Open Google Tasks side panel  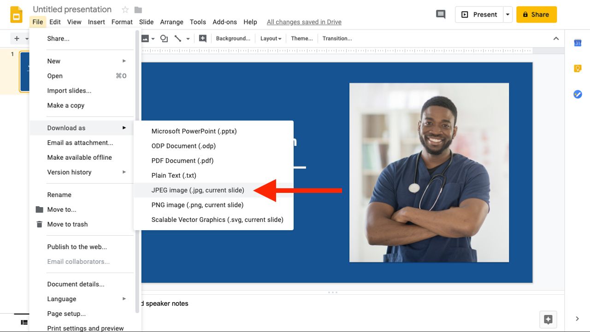pos(578,94)
